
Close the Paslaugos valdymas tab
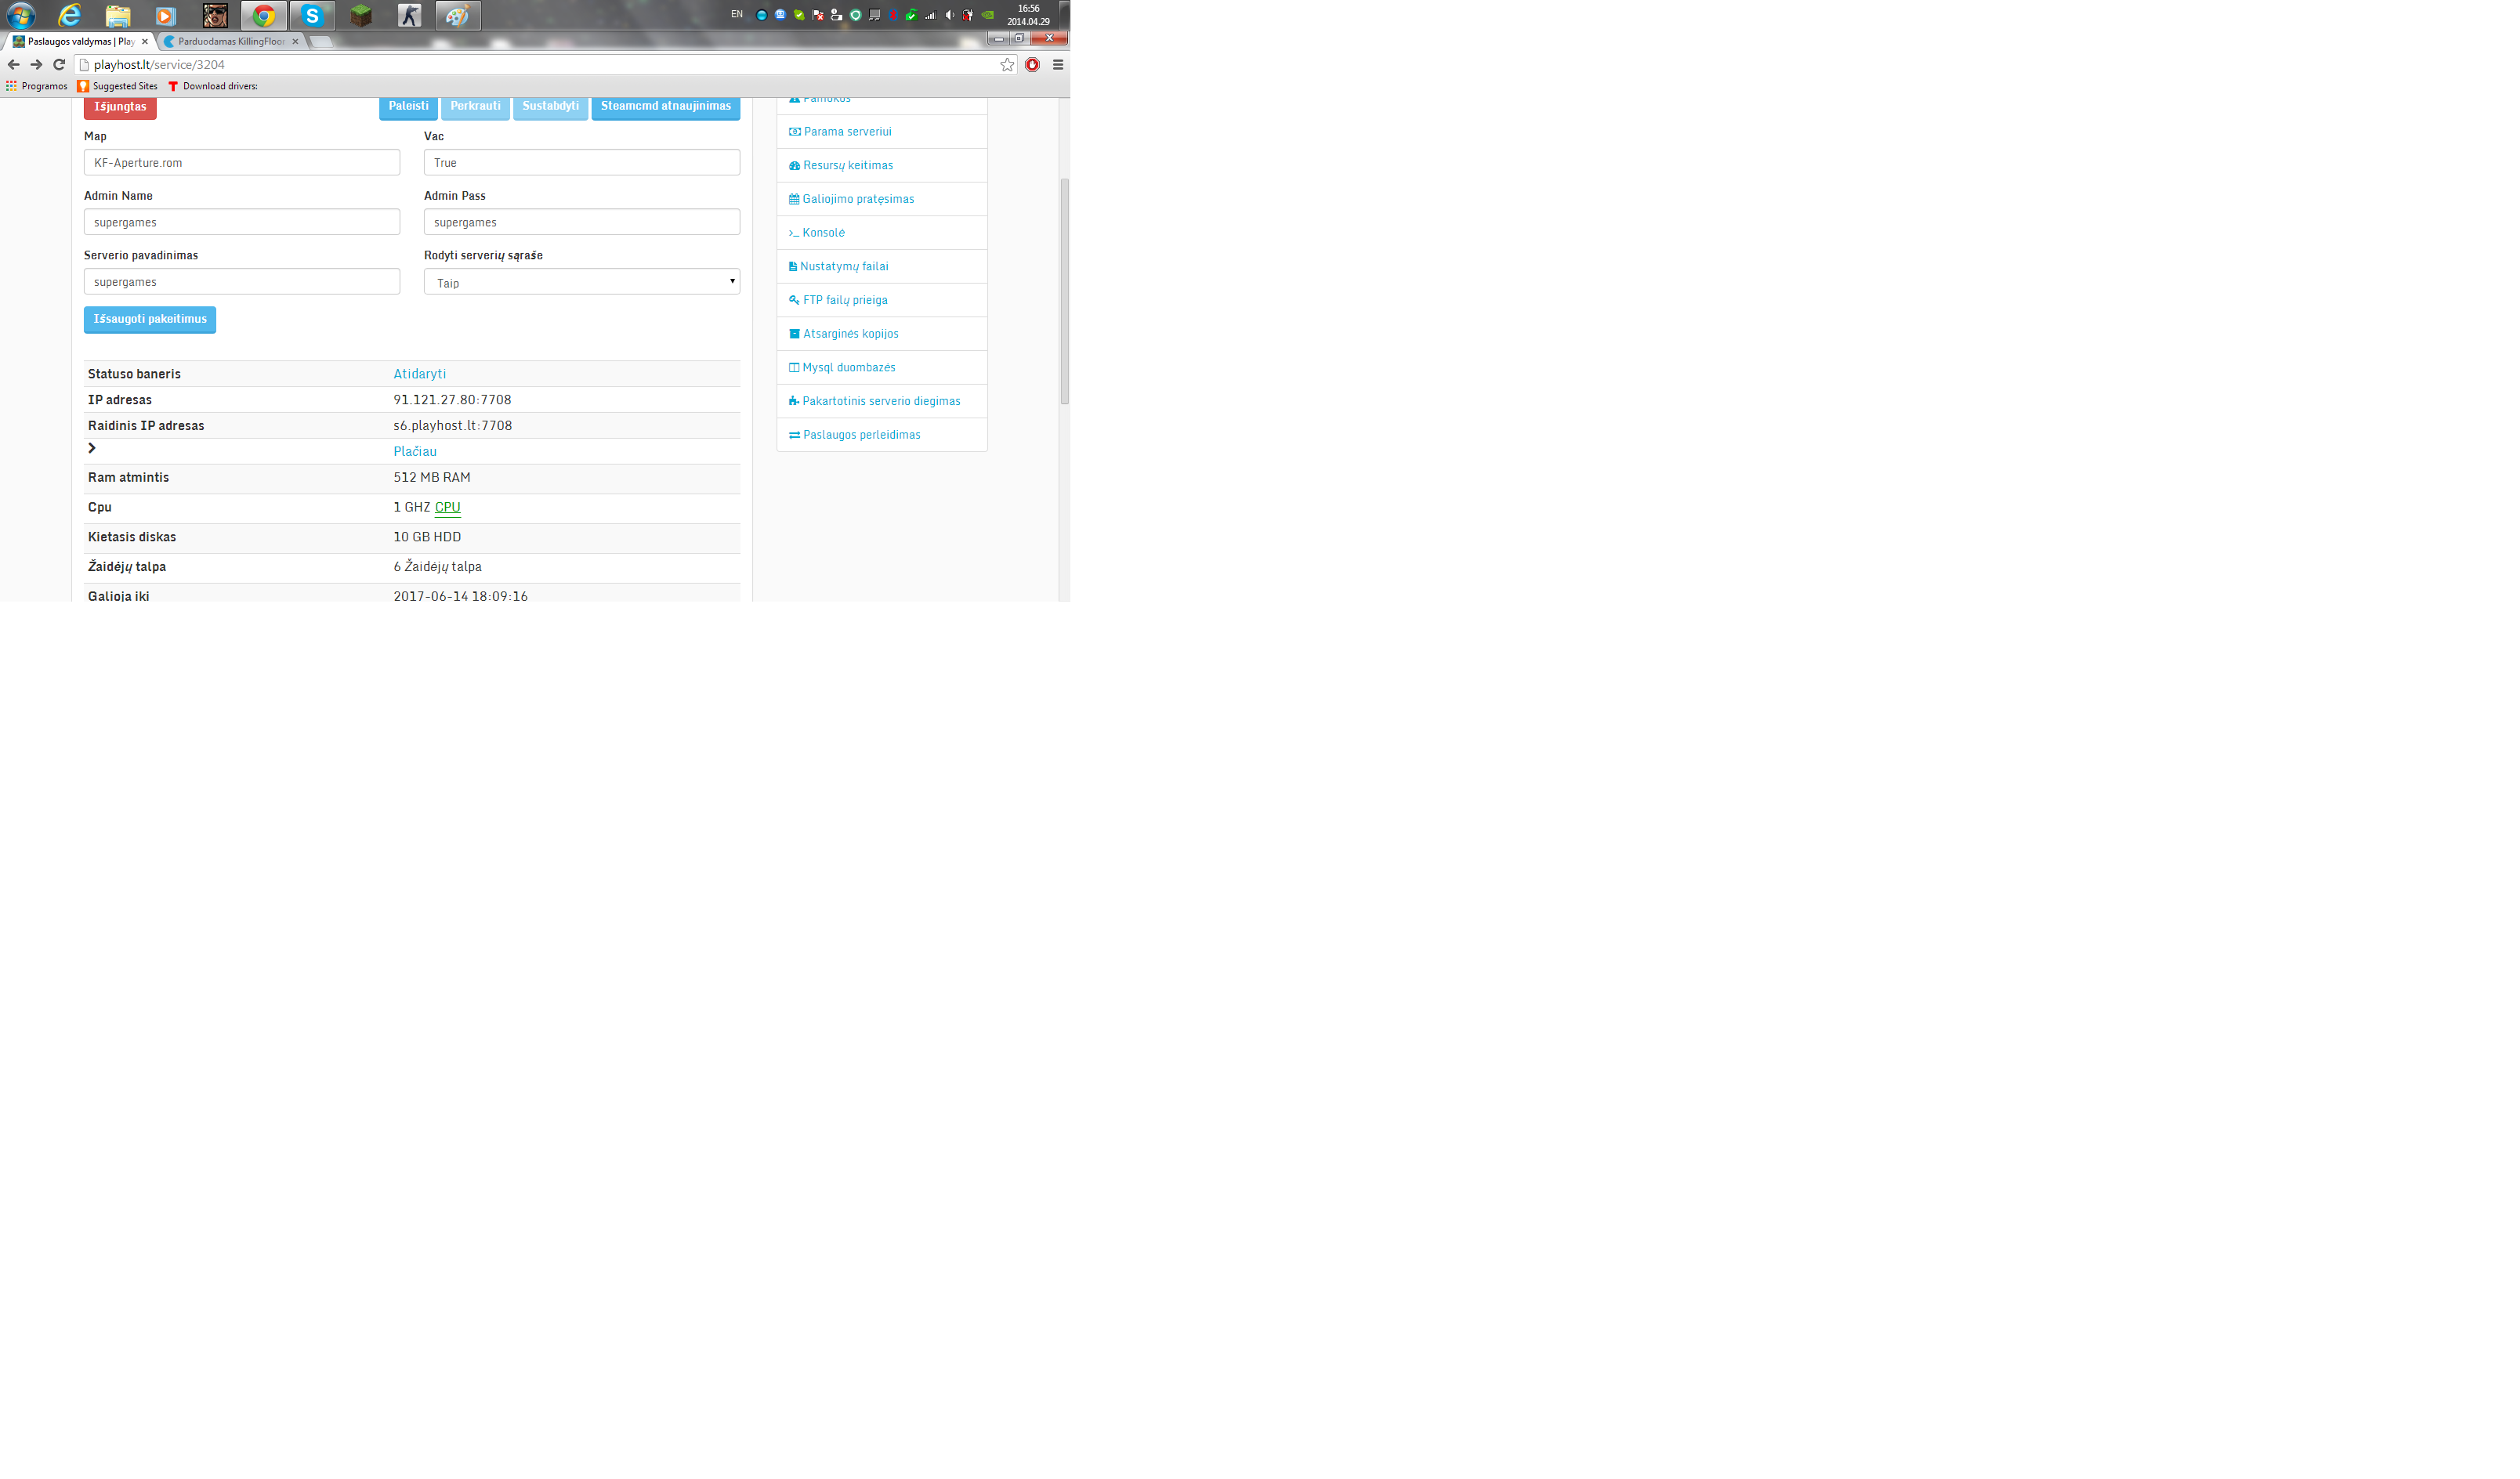point(145,41)
